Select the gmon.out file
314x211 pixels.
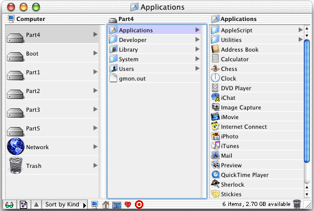[154, 78]
